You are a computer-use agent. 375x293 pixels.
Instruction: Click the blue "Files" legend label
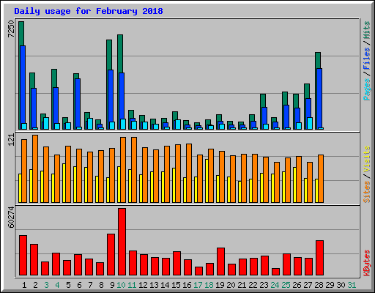[366, 58]
